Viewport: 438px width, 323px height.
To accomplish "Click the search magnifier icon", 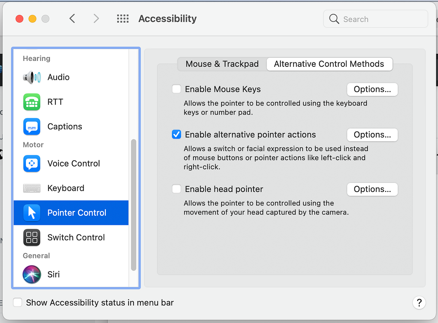I will (334, 19).
